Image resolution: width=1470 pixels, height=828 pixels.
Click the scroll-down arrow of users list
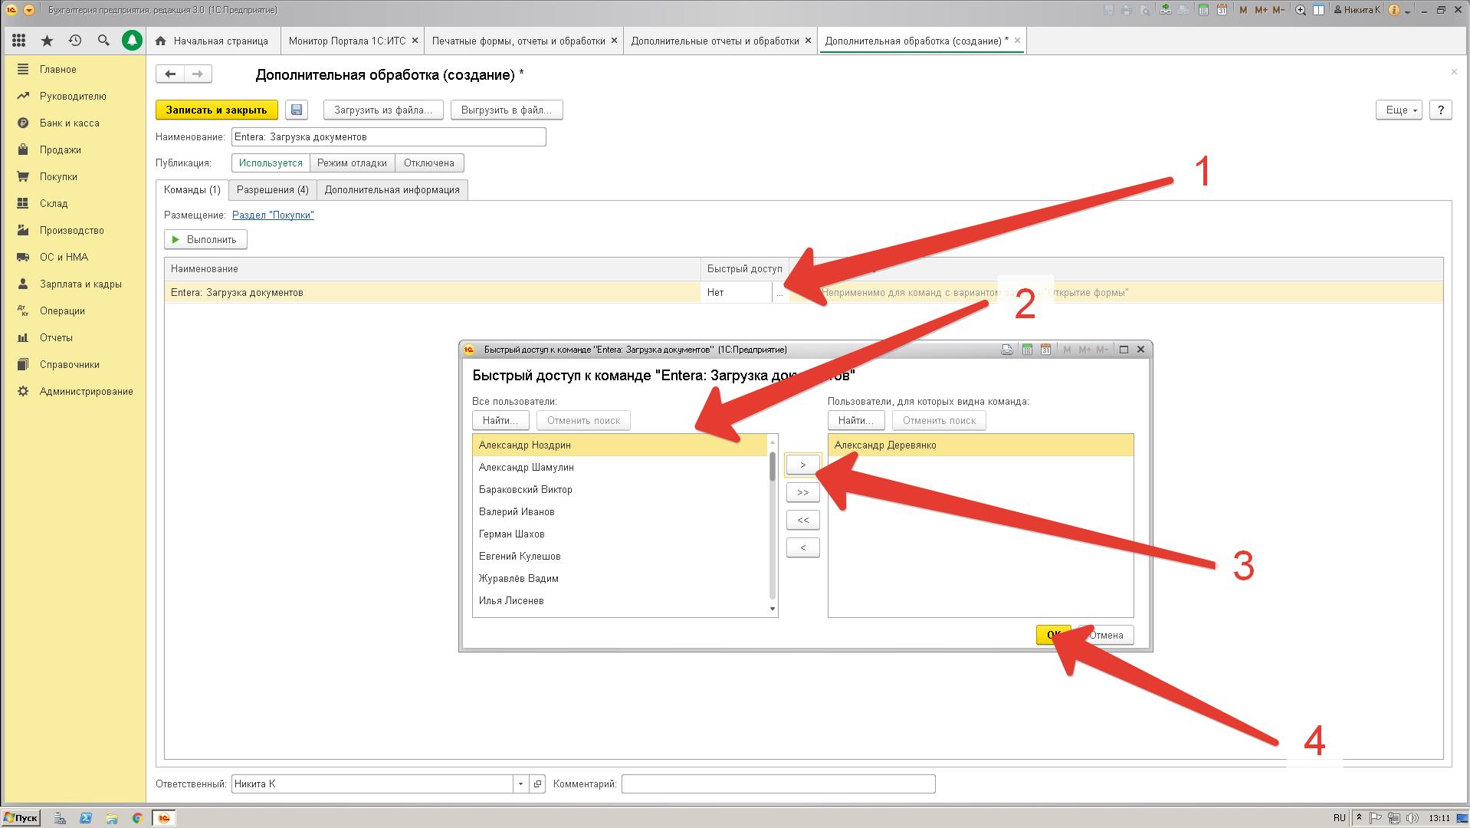(773, 609)
